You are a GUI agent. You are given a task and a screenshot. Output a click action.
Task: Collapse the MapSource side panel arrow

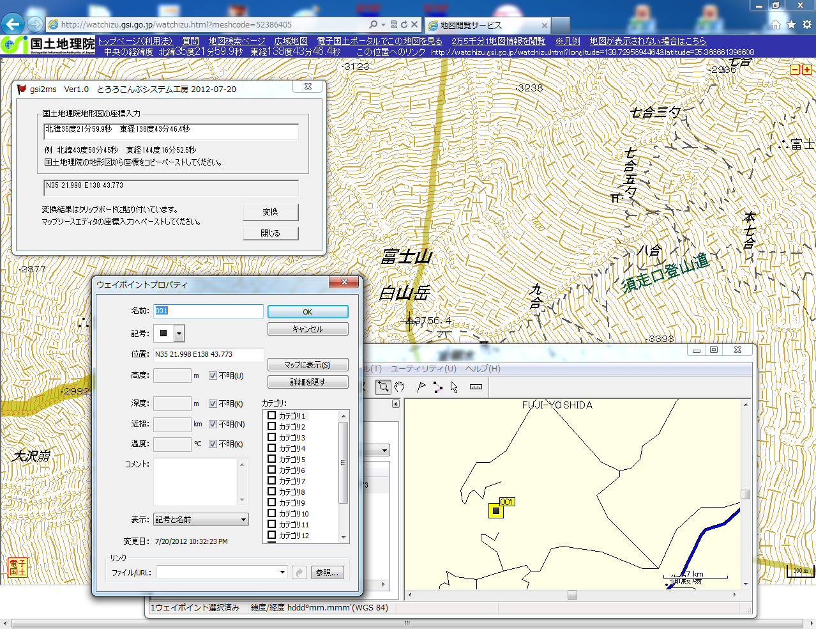396,403
